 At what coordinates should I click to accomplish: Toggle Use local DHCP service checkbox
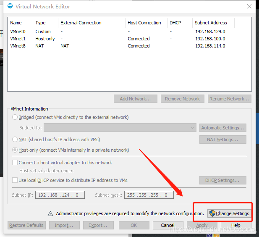click(15, 180)
